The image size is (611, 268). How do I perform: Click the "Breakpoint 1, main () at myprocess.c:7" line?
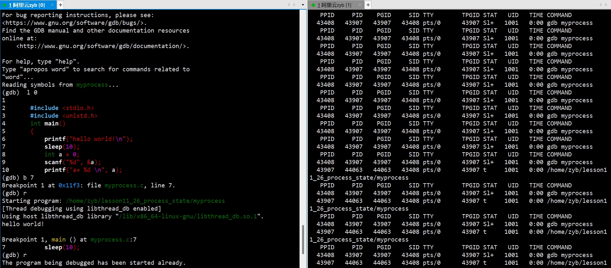coord(69,240)
